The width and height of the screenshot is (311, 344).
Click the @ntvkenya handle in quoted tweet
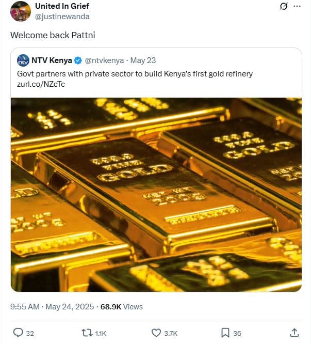click(104, 60)
